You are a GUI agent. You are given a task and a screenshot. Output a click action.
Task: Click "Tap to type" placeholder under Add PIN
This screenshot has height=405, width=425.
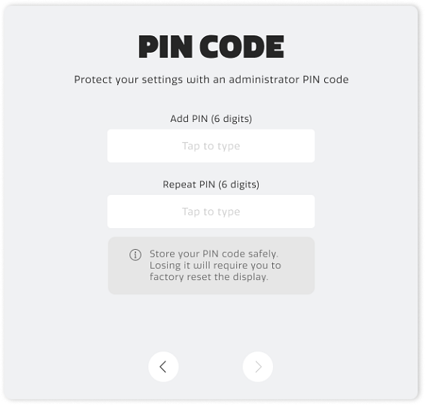(x=211, y=146)
